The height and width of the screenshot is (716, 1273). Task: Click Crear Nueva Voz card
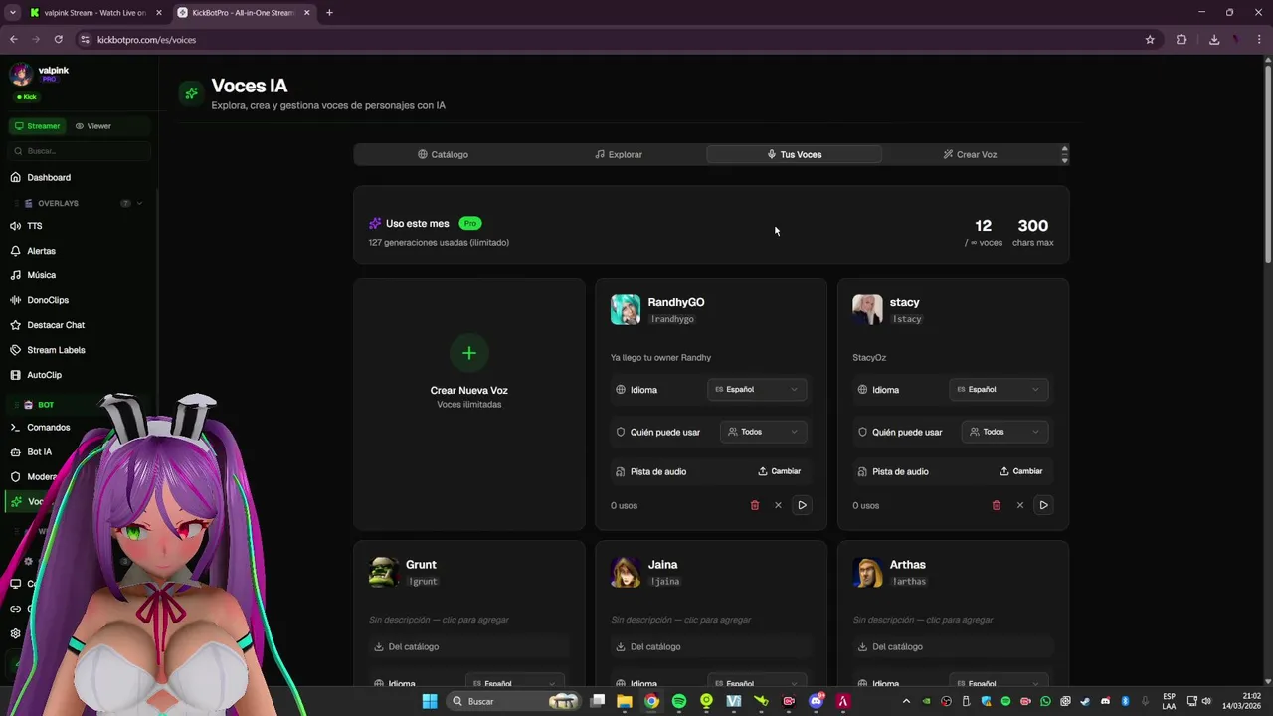pyautogui.click(x=469, y=405)
